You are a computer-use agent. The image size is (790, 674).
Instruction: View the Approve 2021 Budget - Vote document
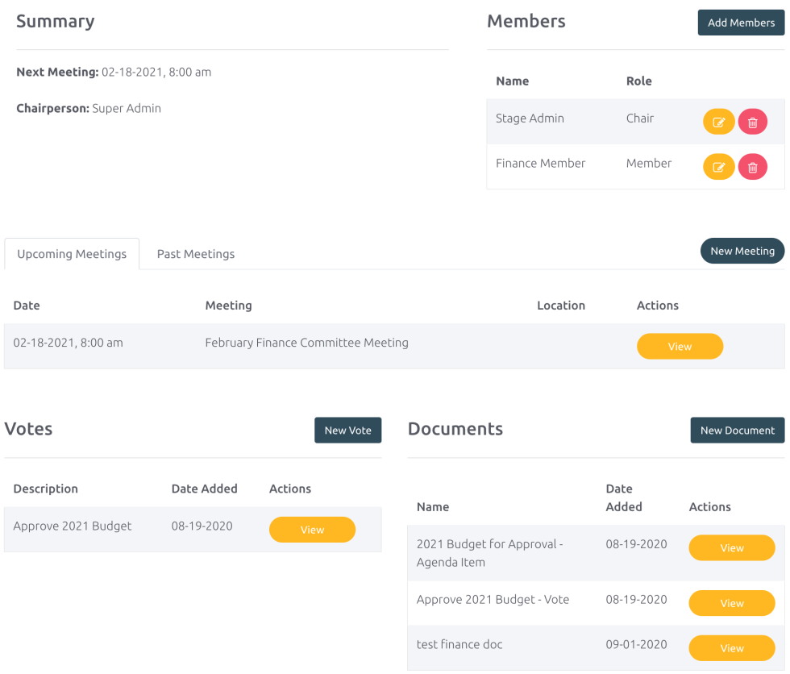pyautogui.click(x=732, y=603)
